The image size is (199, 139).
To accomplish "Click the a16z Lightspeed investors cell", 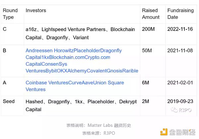I will pos(80,33).
